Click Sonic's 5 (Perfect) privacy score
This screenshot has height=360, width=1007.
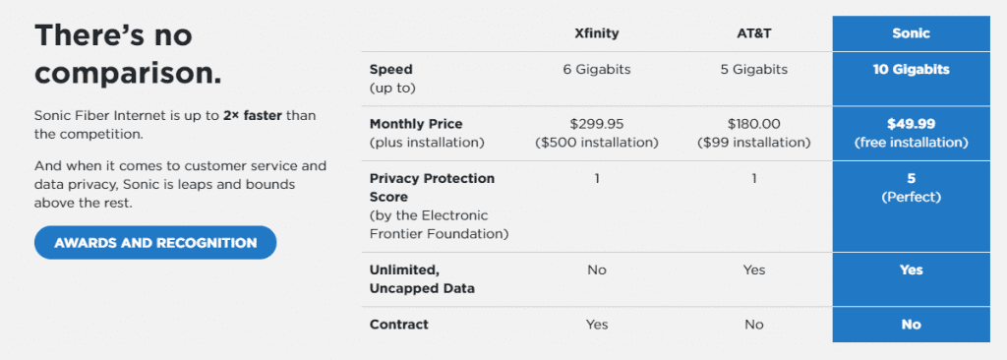click(x=912, y=188)
